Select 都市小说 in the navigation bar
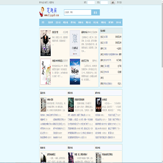163x163 pixels. click(73, 22)
